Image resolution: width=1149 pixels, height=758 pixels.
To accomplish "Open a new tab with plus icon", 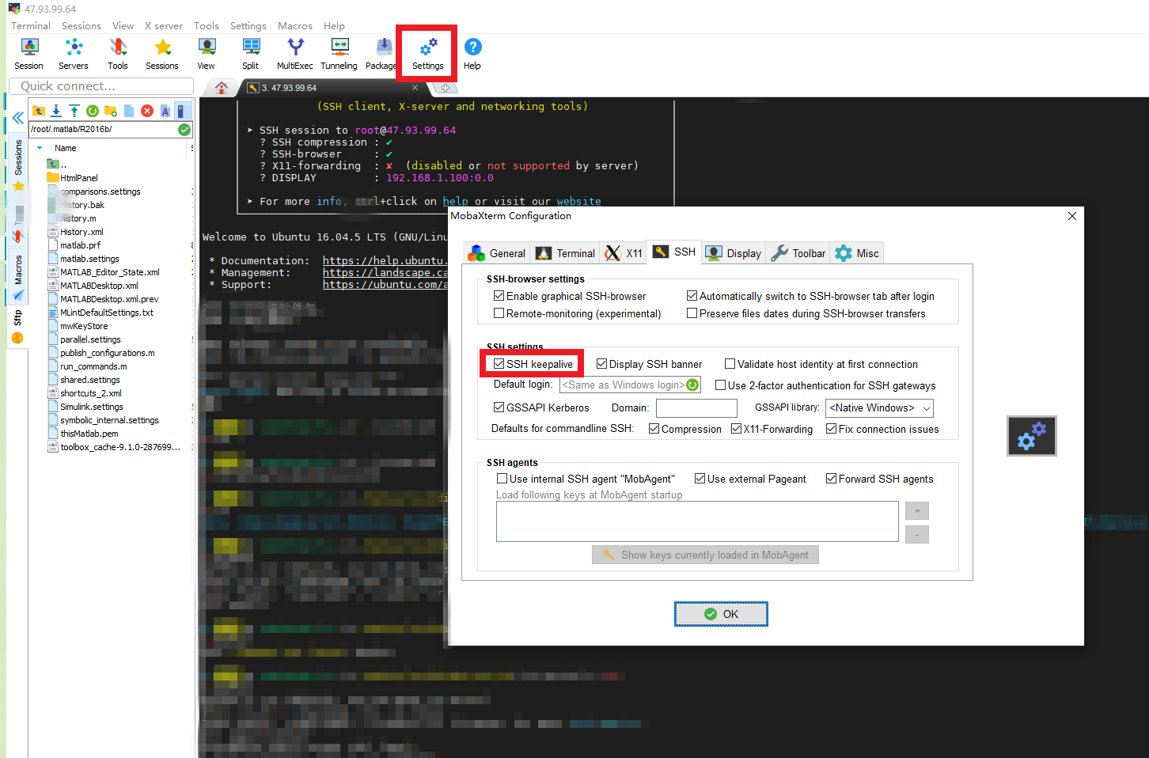I will click(445, 88).
